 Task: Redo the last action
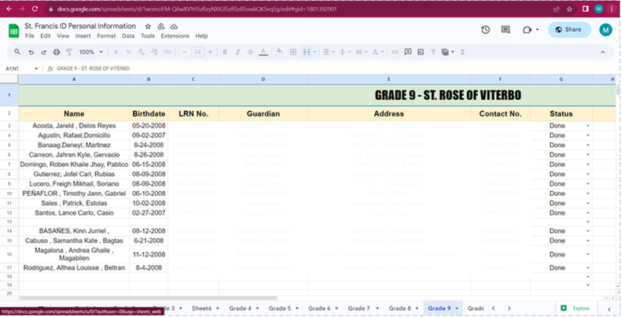43,52
